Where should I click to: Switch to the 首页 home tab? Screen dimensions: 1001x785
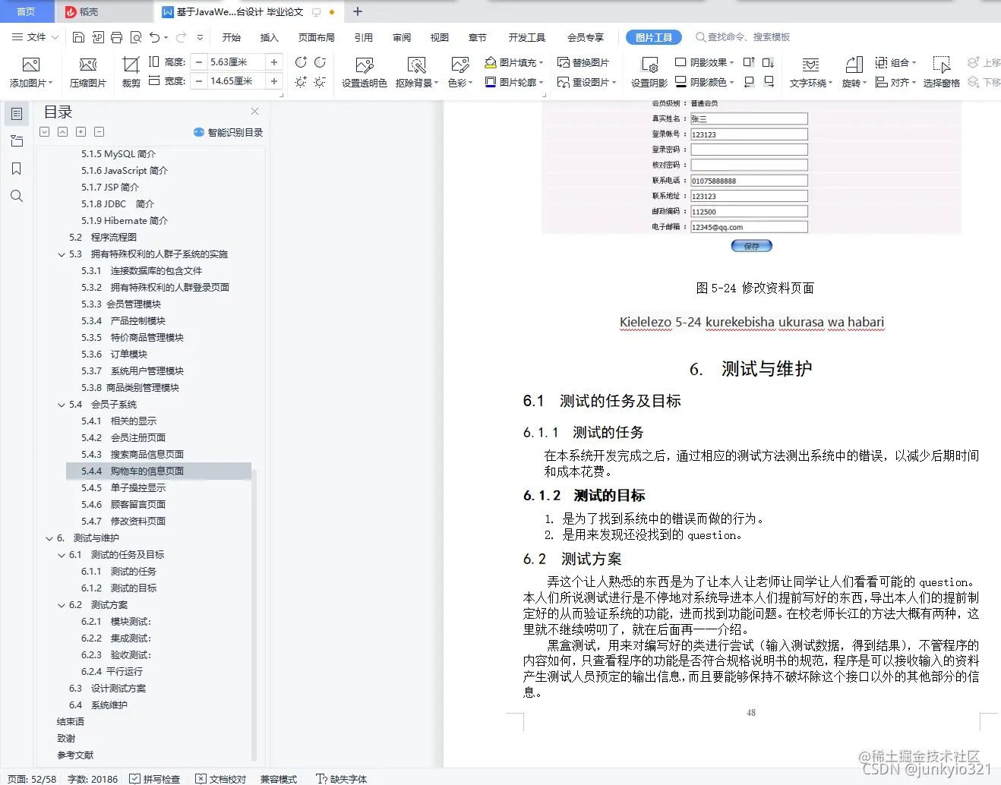pyautogui.click(x=27, y=11)
